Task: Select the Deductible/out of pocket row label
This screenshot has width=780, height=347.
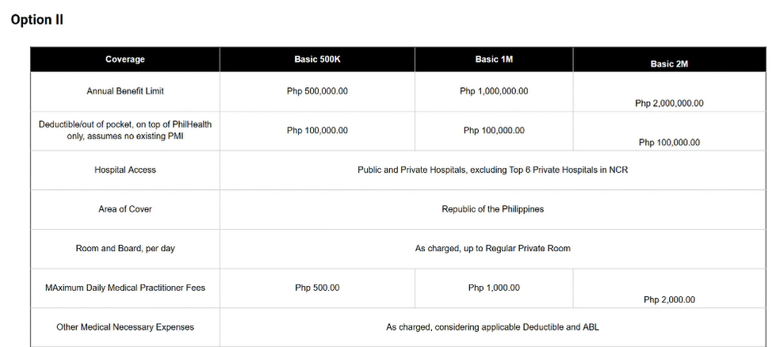Action: [x=125, y=130]
